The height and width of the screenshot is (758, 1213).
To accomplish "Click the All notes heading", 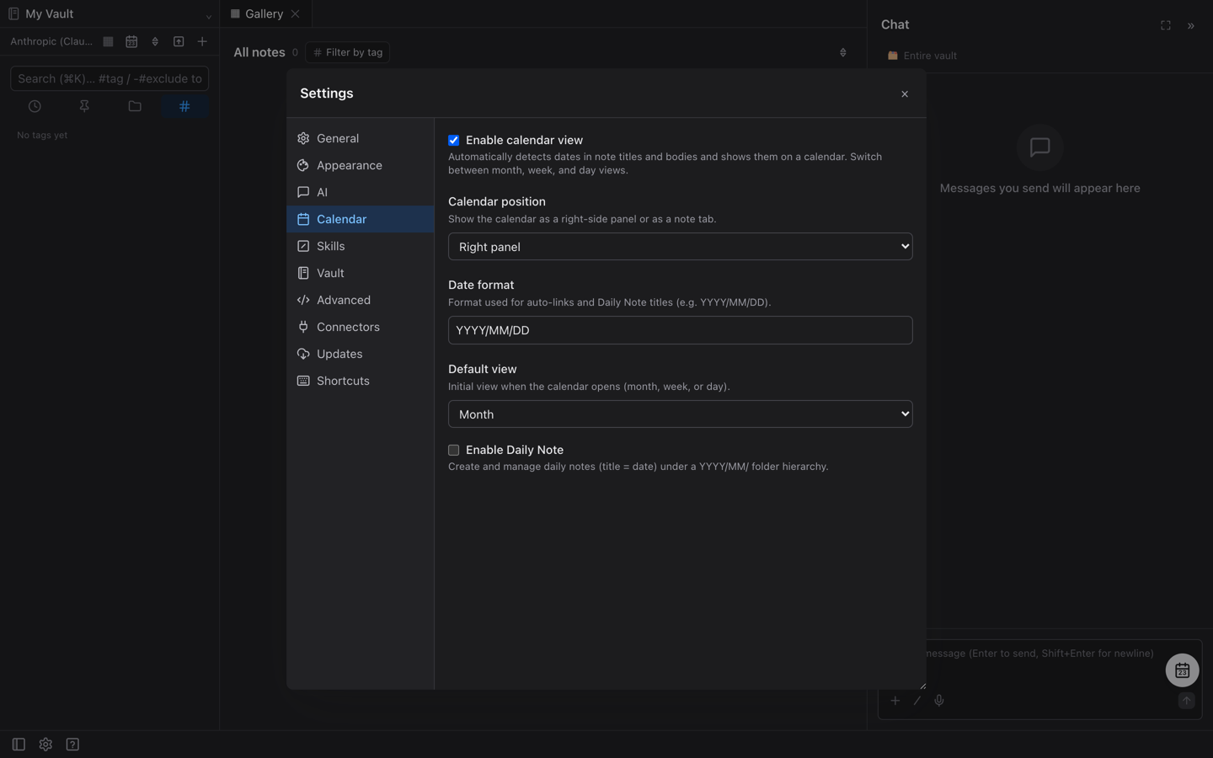I will click(x=259, y=52).
